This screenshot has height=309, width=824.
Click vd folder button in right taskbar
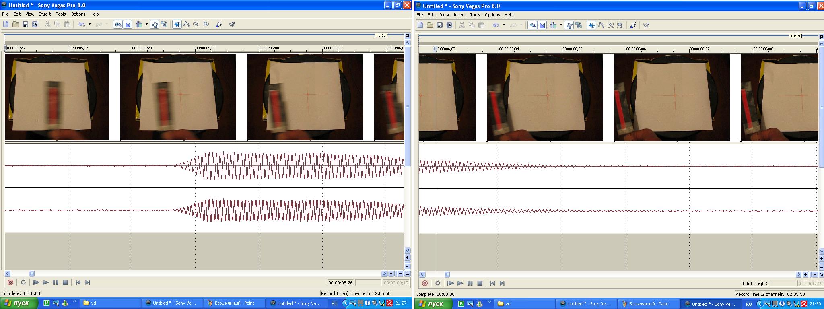[508, 304]
